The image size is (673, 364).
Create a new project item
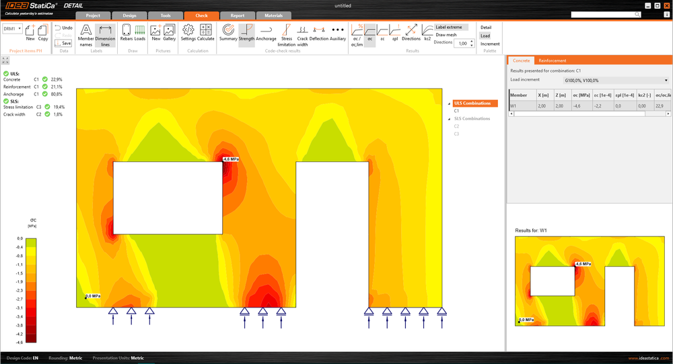[30, 32]
